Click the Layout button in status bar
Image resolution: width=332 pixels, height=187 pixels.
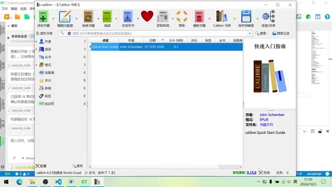coord(264,172)
